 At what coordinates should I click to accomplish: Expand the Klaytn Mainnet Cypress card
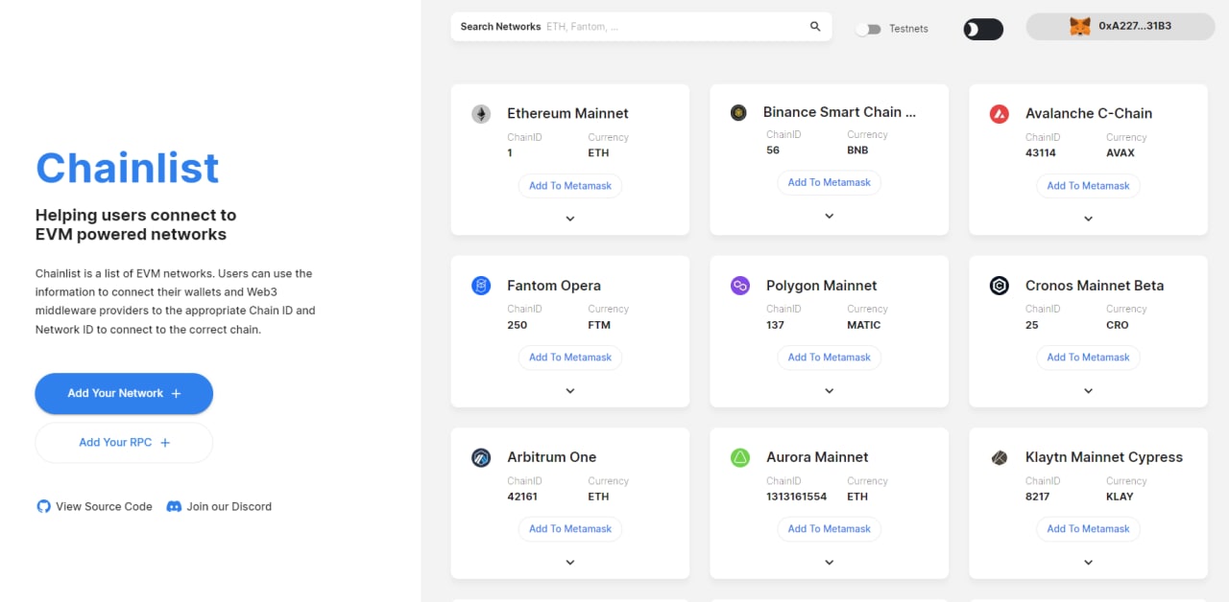click(x=1088, y=563)
